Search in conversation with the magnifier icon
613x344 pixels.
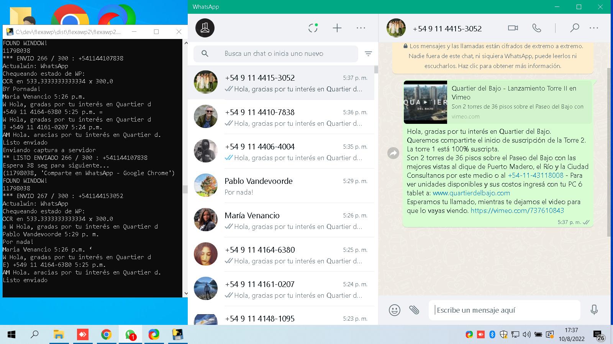(x=574, y=28)
